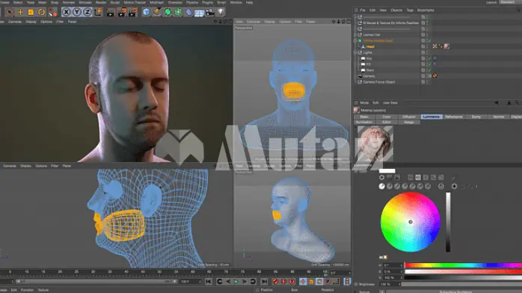
Task: Open the User Data menu
Action: coord(390,102)
